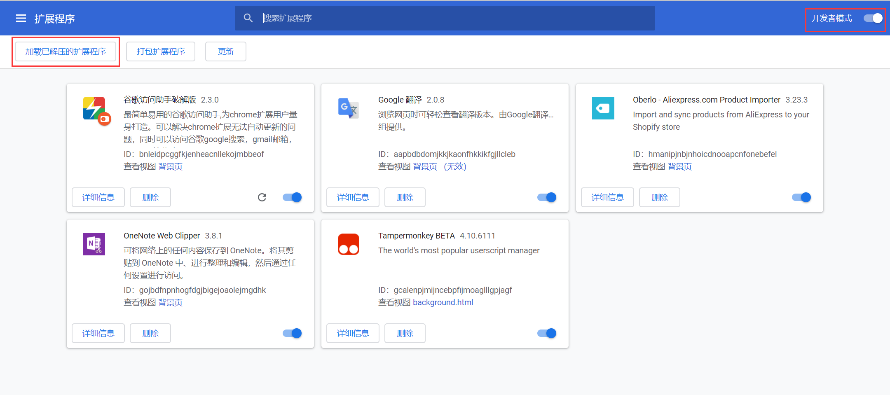Toggle 开发者模式 developer mode switch
Viewport: 890px width, 395px height.
pyautogui.click(x=873, y=18)
